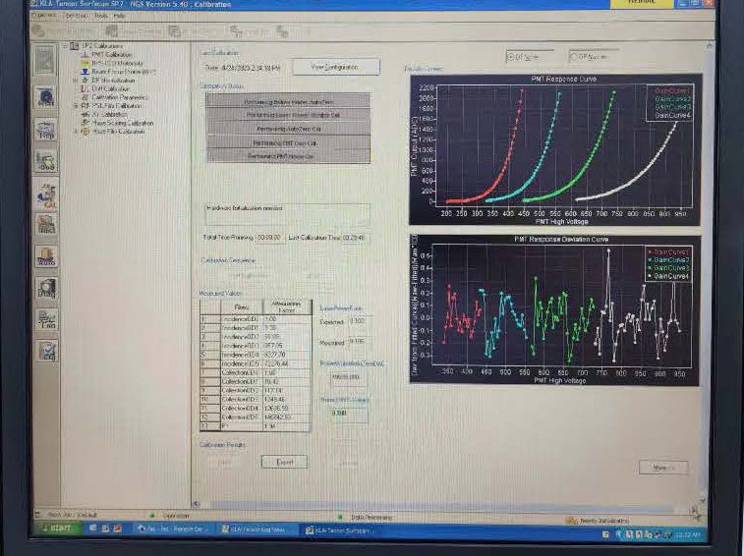Click the Attenuation Factor column header
Viewport: 744px width, 556px height.
pos(287,307)
